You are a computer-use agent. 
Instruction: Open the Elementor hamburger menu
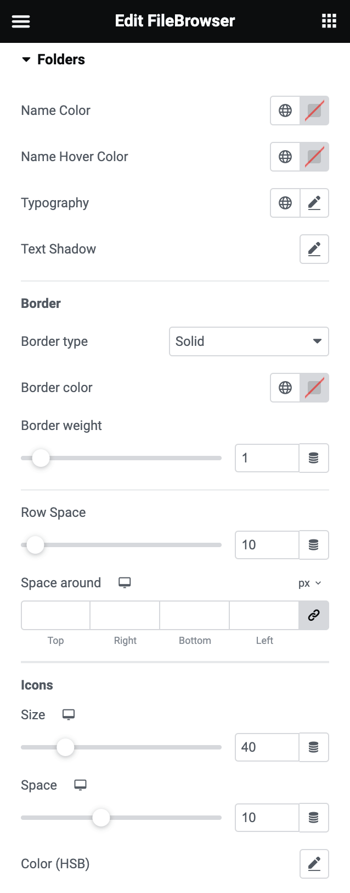21,21
